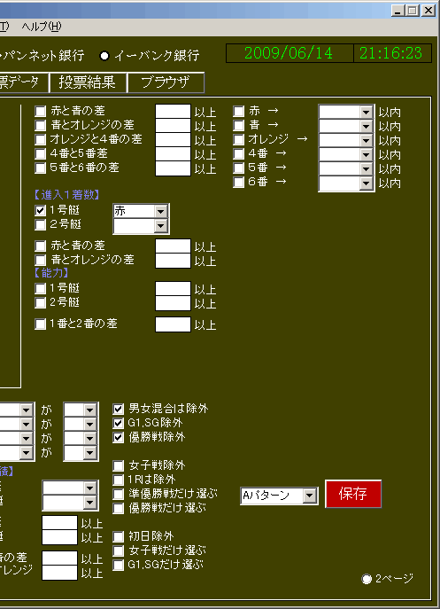Enable the オレンジ → checkbox

[239, 140]
